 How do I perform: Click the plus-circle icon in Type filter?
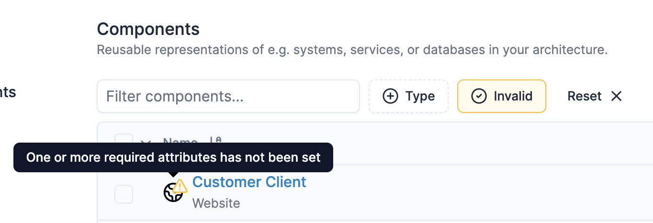(x=391, y=96)
